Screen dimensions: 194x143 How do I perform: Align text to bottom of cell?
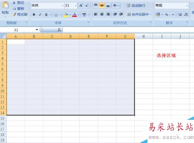(x=108, y=5)
